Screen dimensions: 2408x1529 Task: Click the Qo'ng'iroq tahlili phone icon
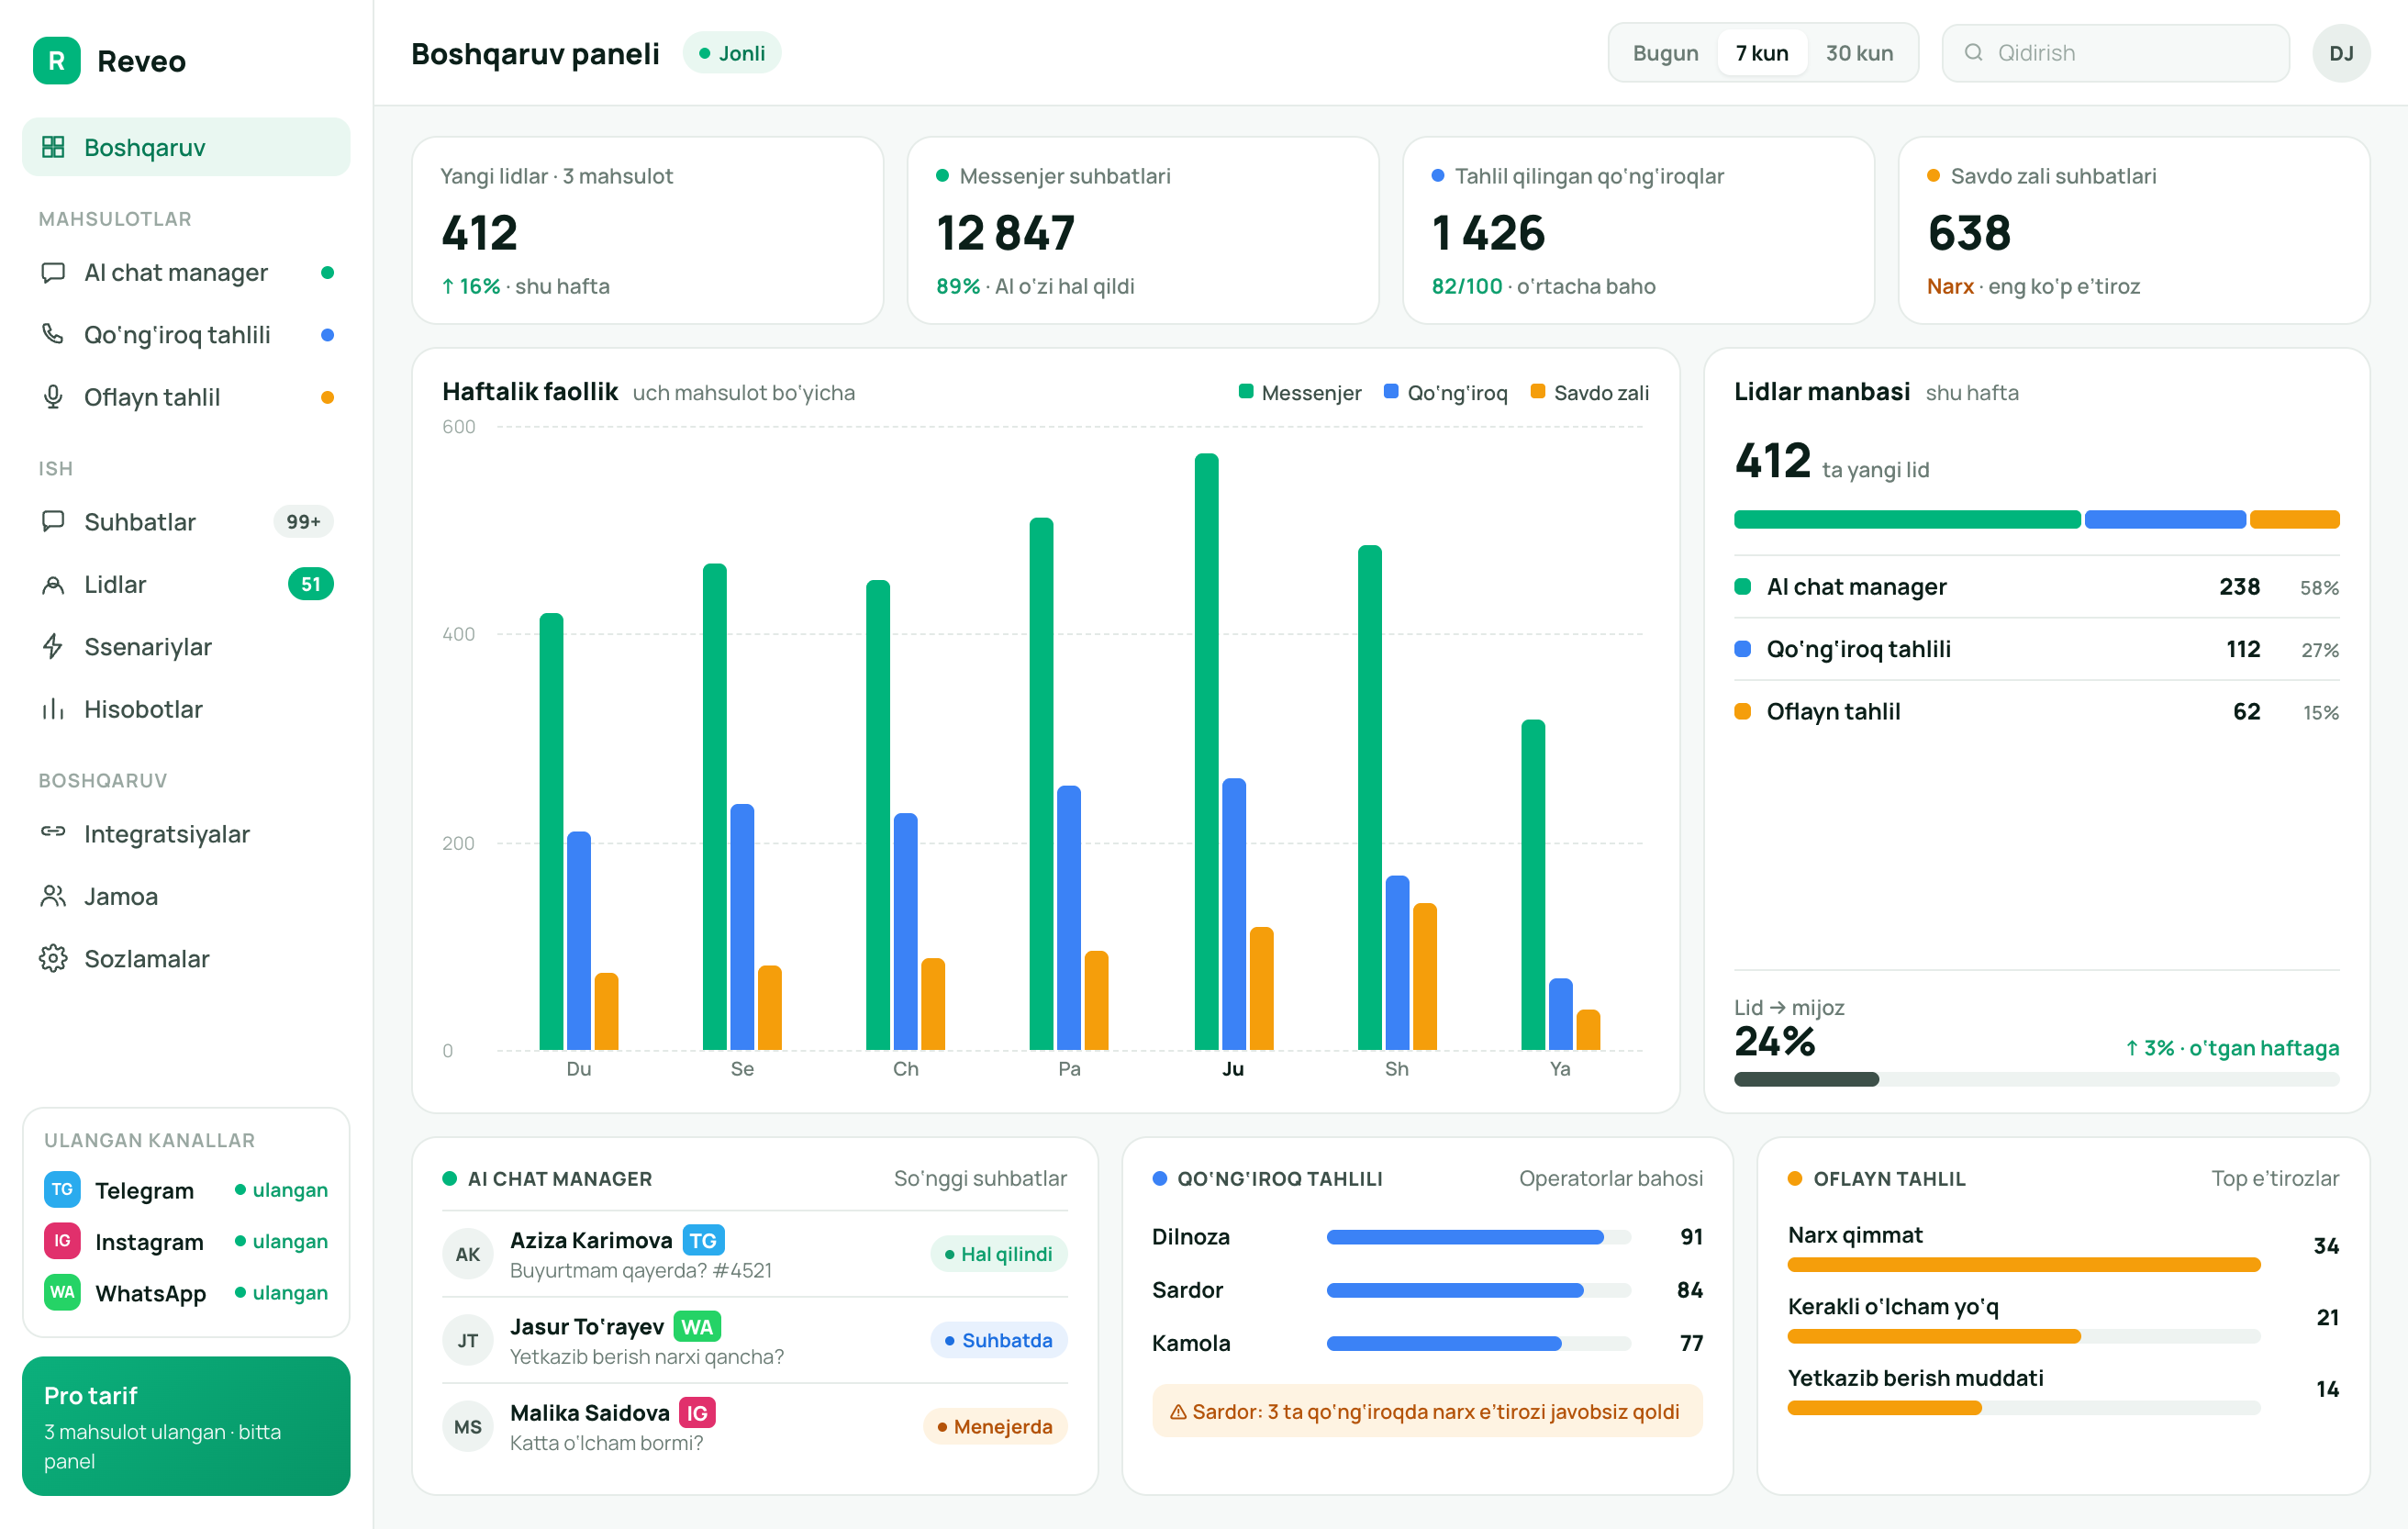point(53,334)
